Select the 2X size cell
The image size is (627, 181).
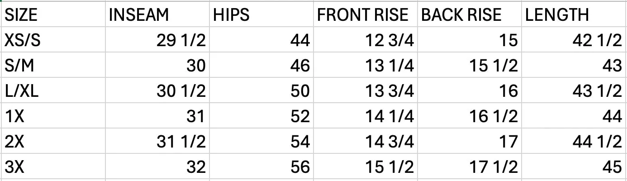point(53,142)
